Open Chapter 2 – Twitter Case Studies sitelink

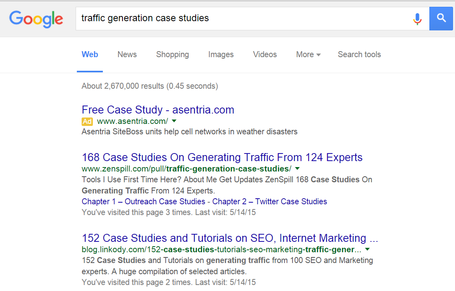pos(270,201)
